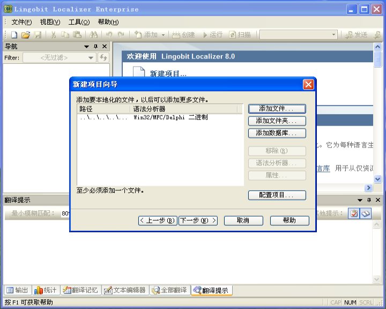Click the 运行 toolbar button
Screen dimensions: 386x309
[x=213, y=35]
